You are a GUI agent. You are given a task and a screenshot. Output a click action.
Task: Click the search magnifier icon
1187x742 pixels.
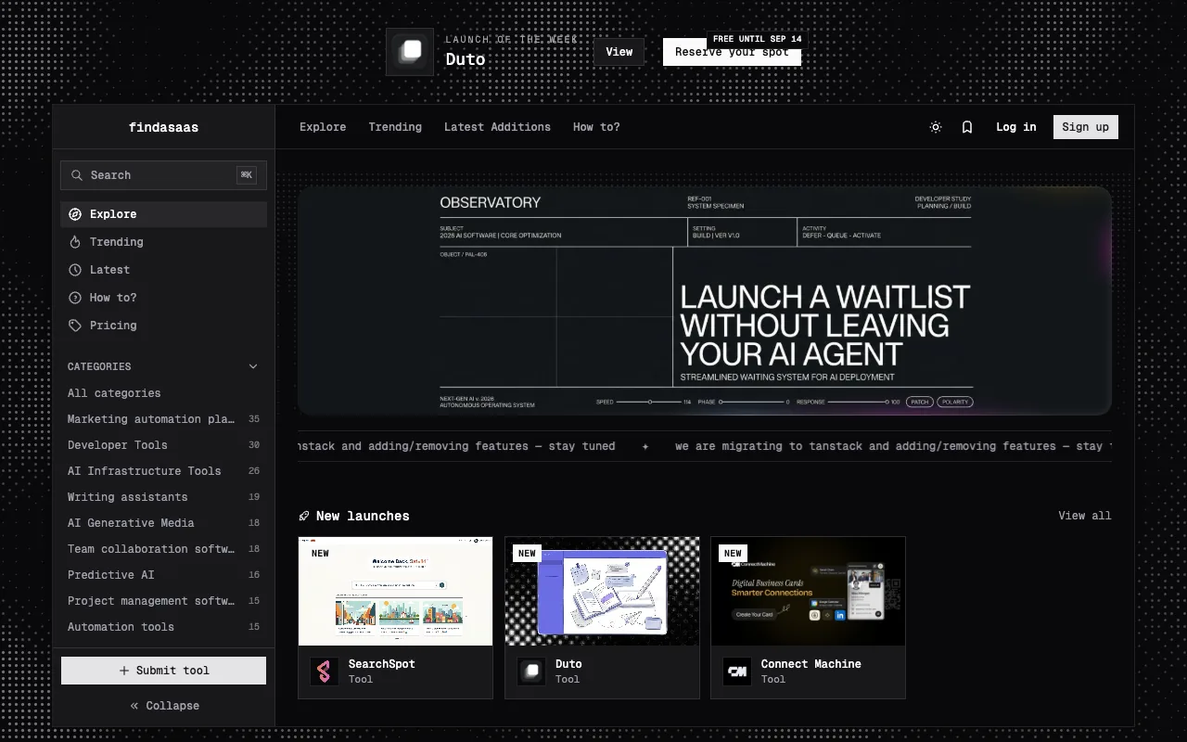78,175
